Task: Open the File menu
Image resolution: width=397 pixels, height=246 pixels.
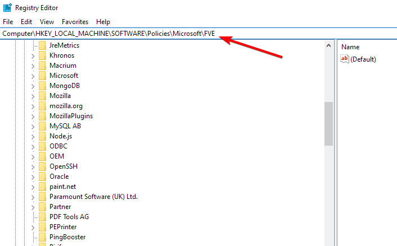Action: click(x=8, y=22)
